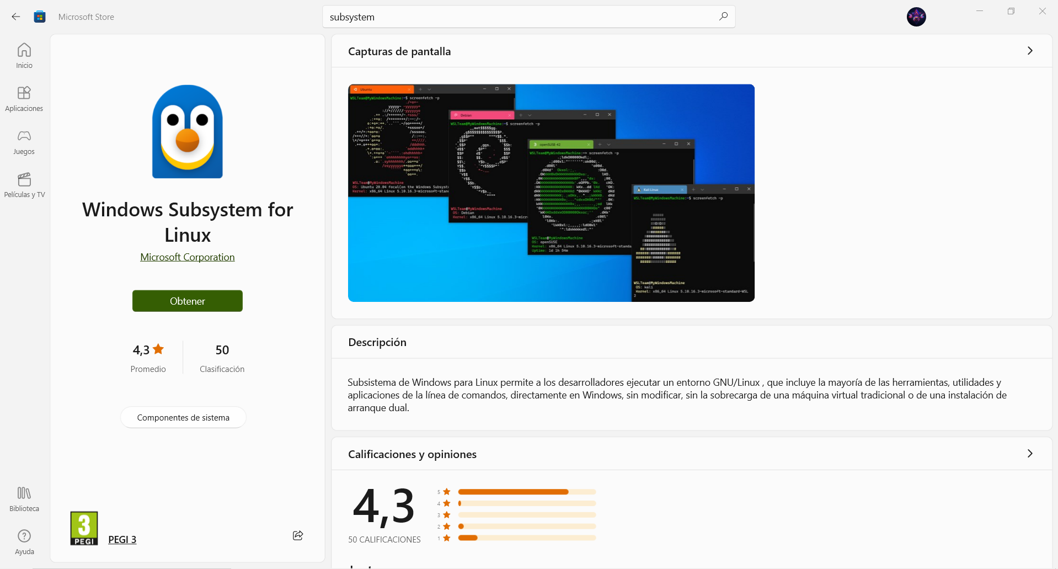This screenshot has width=1058, height=569.
Task: Expand Capturas de pantalla section
Action: pyautogui.click(x=1030, y=51)
